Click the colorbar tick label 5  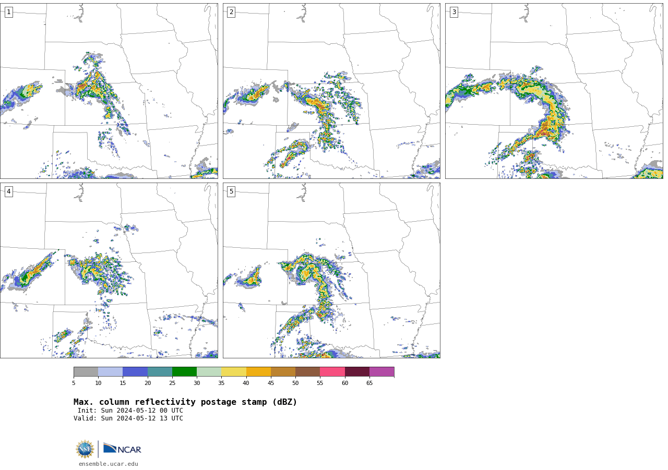[x=74, y=383]
